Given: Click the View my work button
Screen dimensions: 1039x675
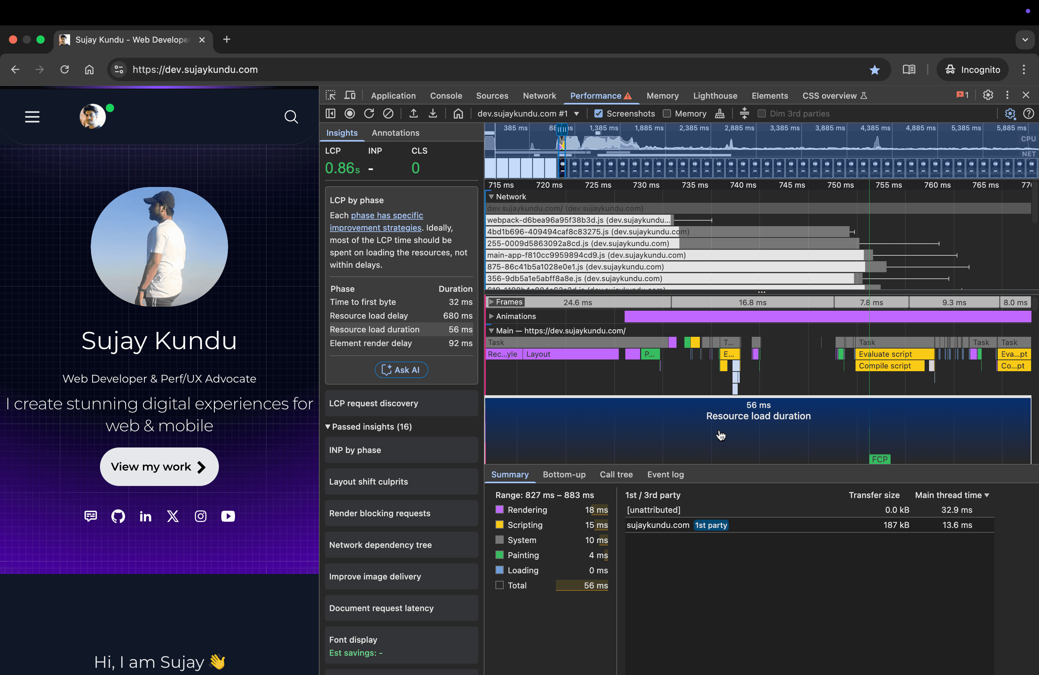Looking at the screenshot, I should coord(159,466).
